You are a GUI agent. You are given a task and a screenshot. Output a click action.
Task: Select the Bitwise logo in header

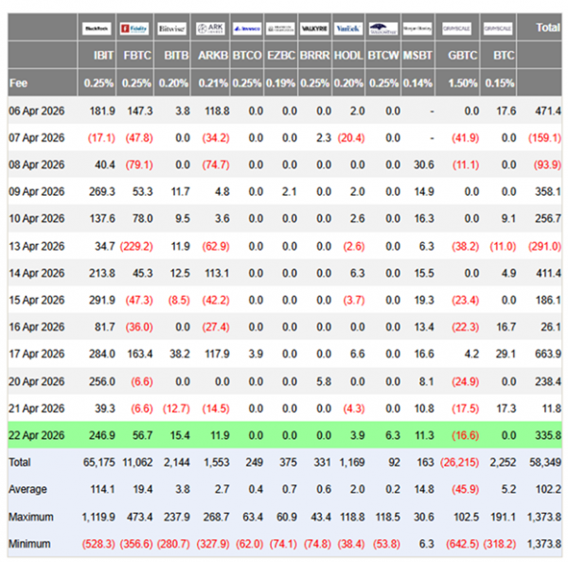172,28
